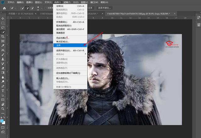Select the Eraser tool
Screen dimensions: 201x138
coord(3,68)
